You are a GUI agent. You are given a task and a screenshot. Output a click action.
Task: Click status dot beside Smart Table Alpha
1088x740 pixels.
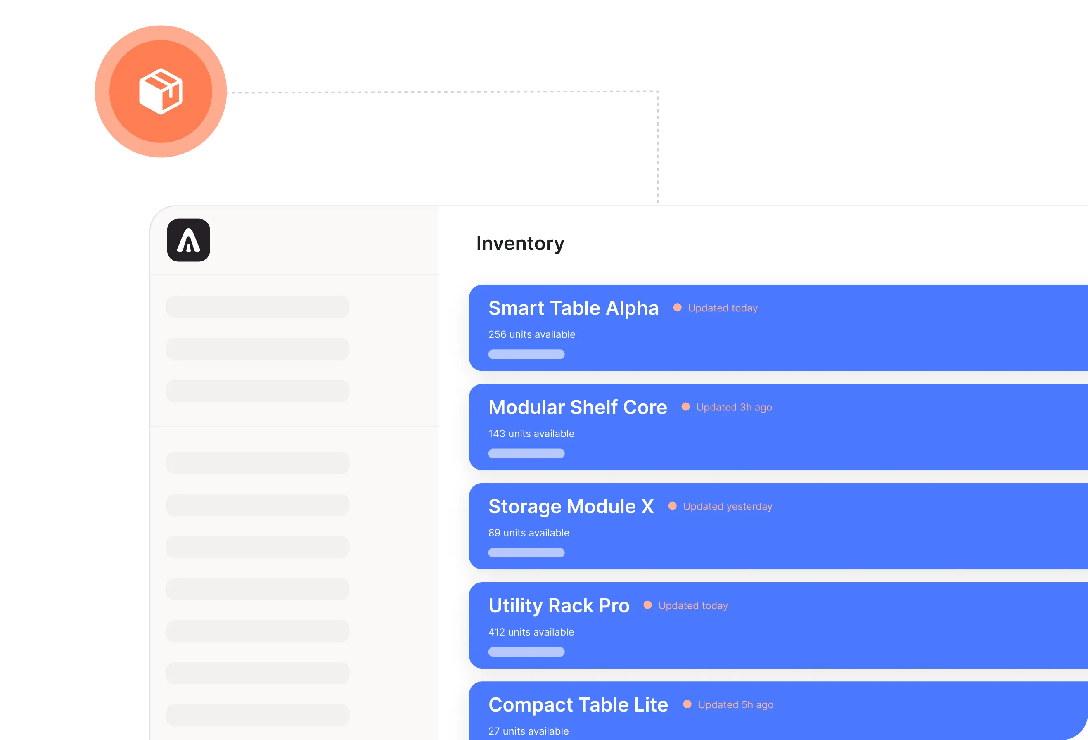(x=677, y=308)
